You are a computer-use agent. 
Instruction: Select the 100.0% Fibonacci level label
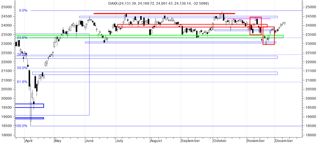click(22, 126)
